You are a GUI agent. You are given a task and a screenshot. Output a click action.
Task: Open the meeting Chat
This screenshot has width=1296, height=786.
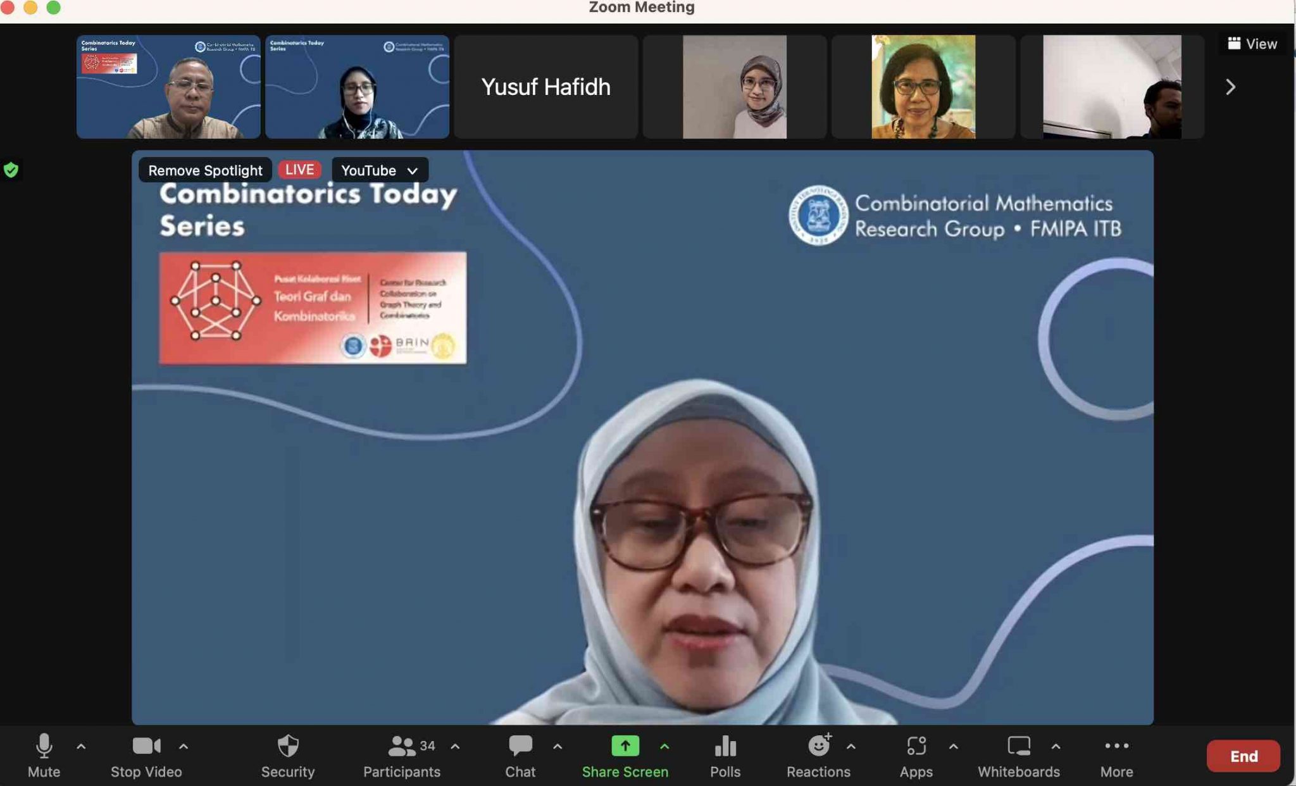coord(520,753)
